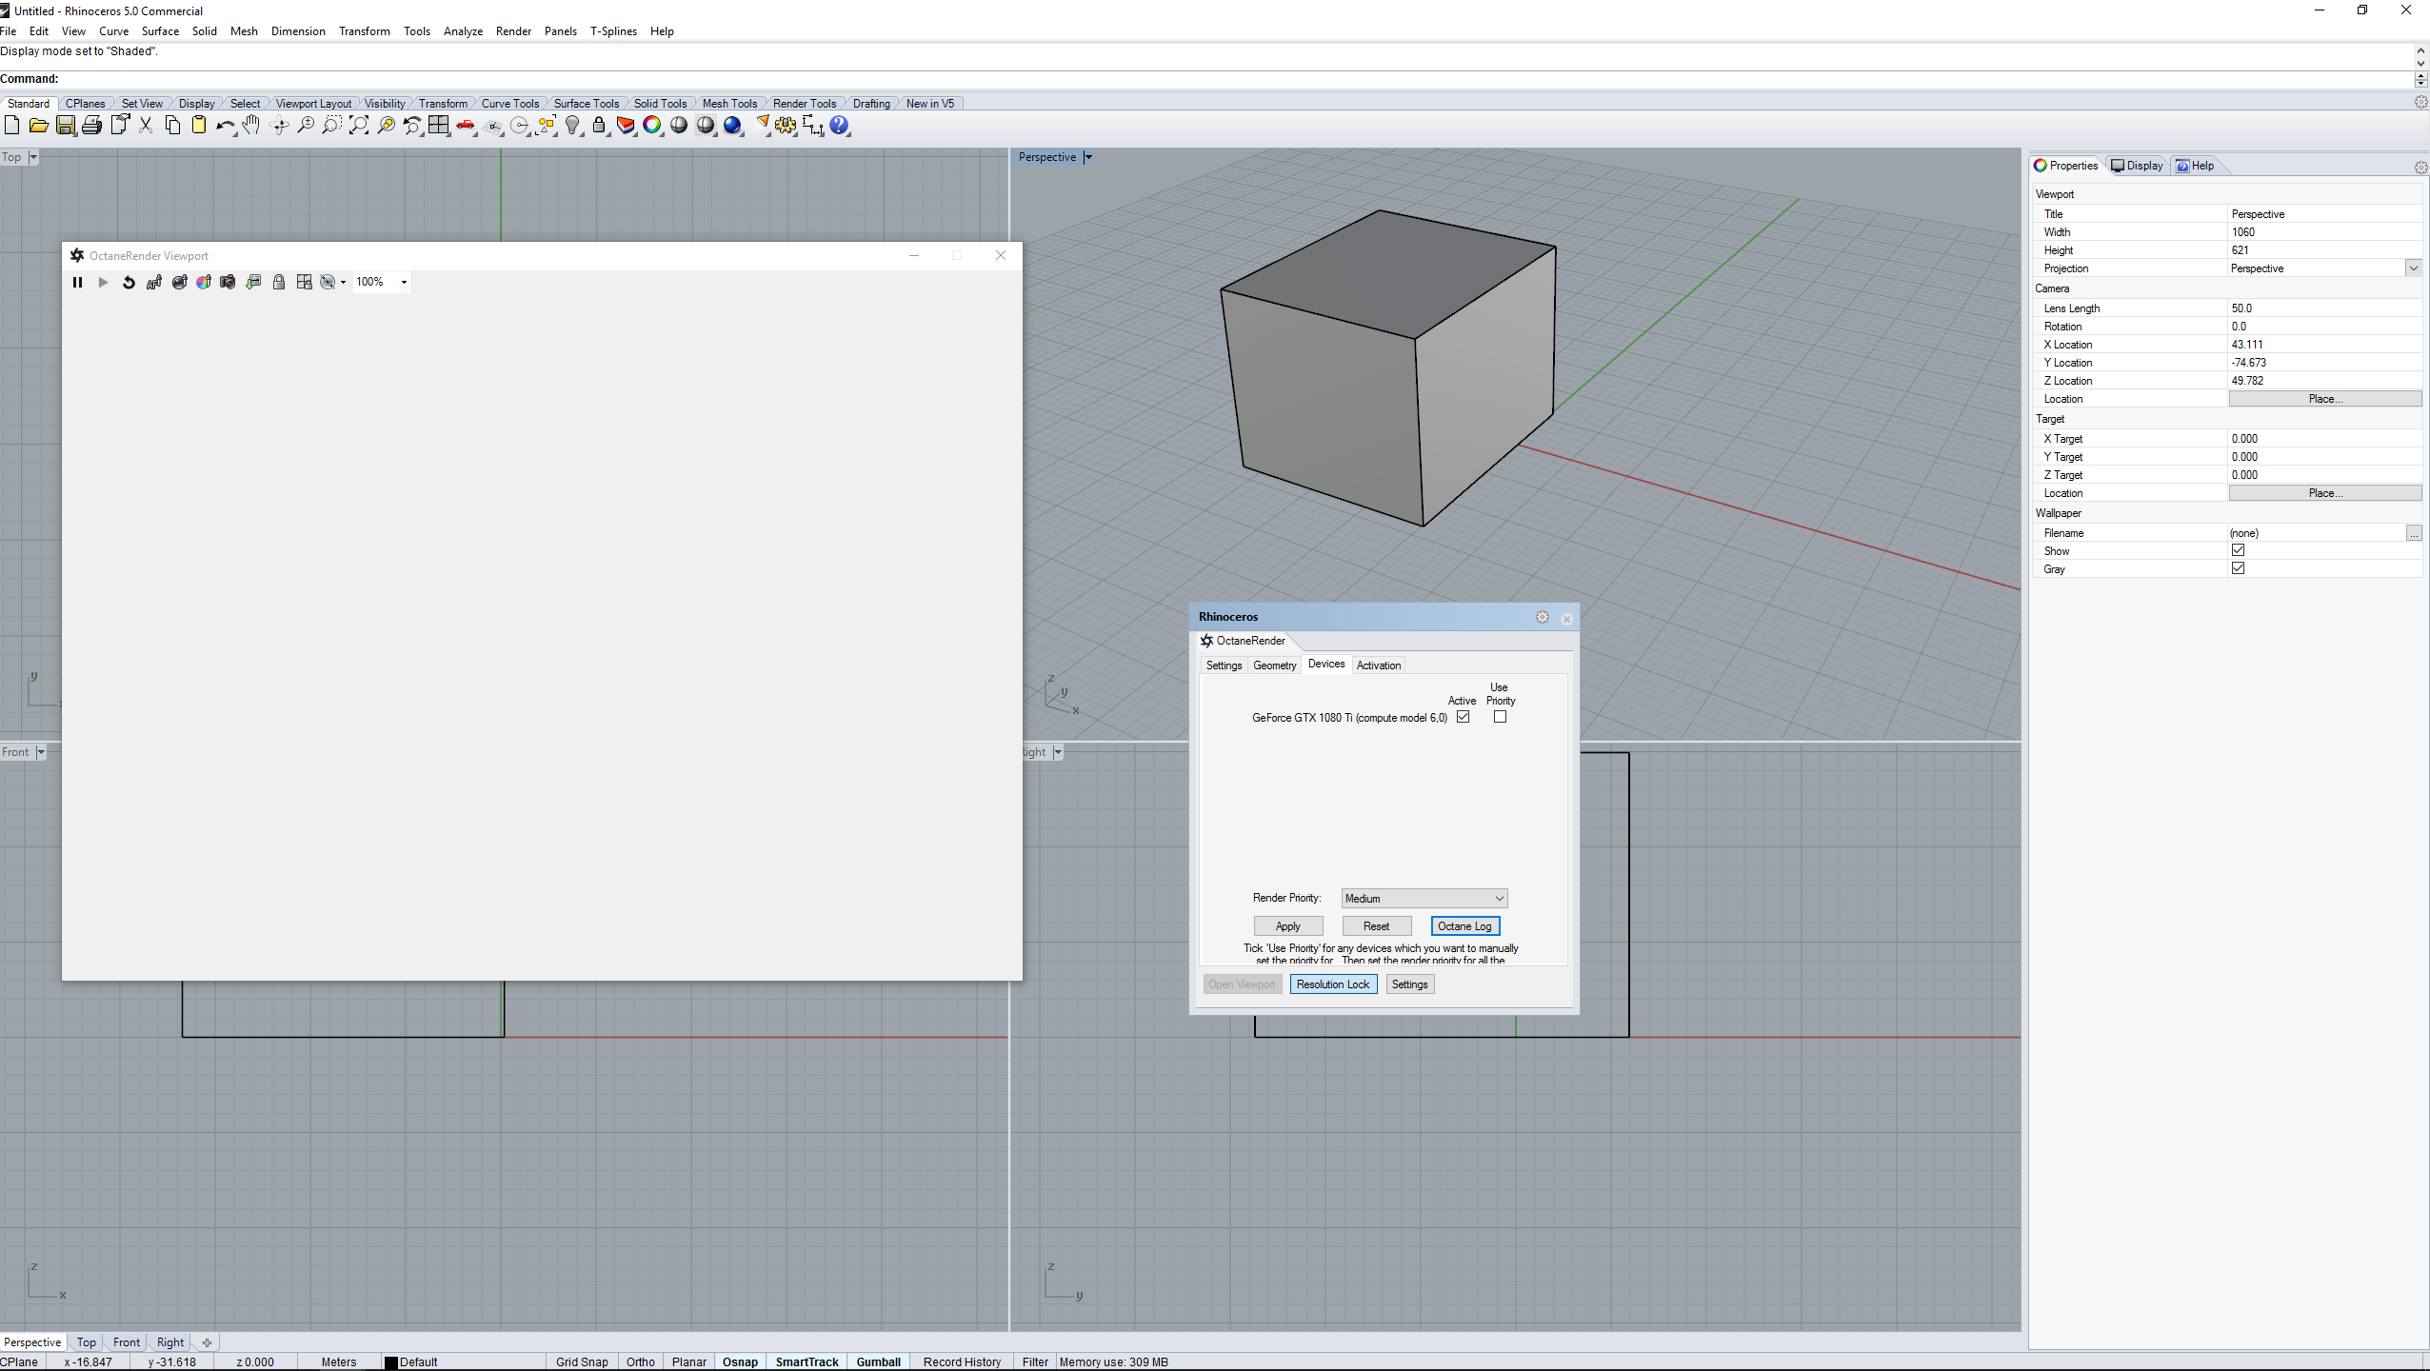Restart render with circular arrow icon
Screen dimensions: 2430x1371
pyautogui.click(x=129, y=282)
